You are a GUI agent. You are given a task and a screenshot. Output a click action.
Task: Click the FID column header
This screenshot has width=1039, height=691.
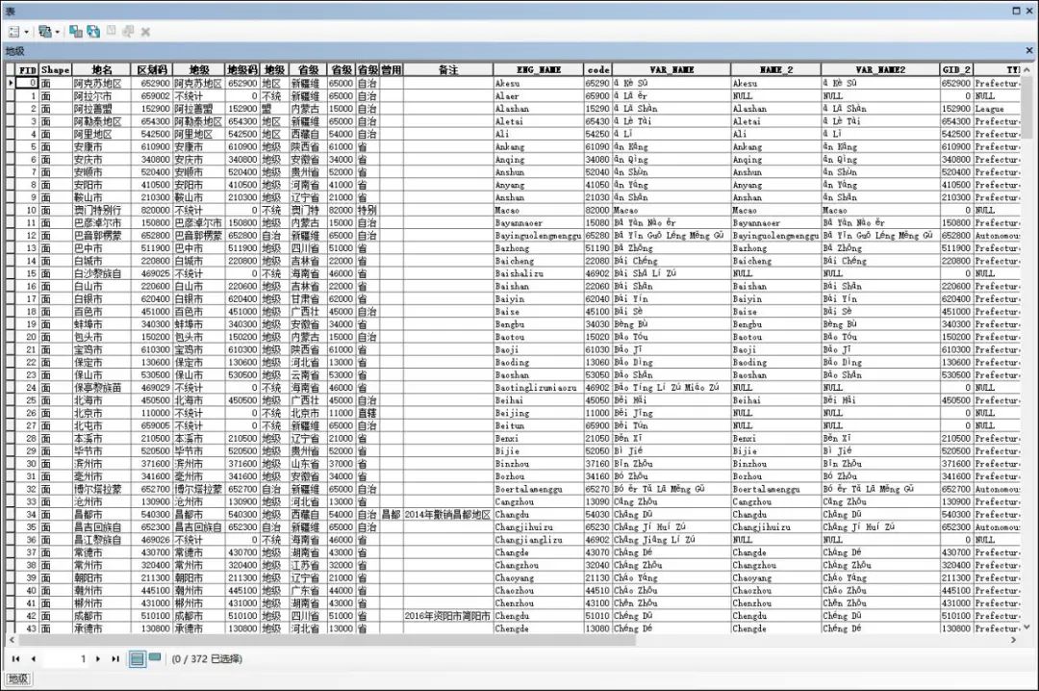[x=27, y=69]
